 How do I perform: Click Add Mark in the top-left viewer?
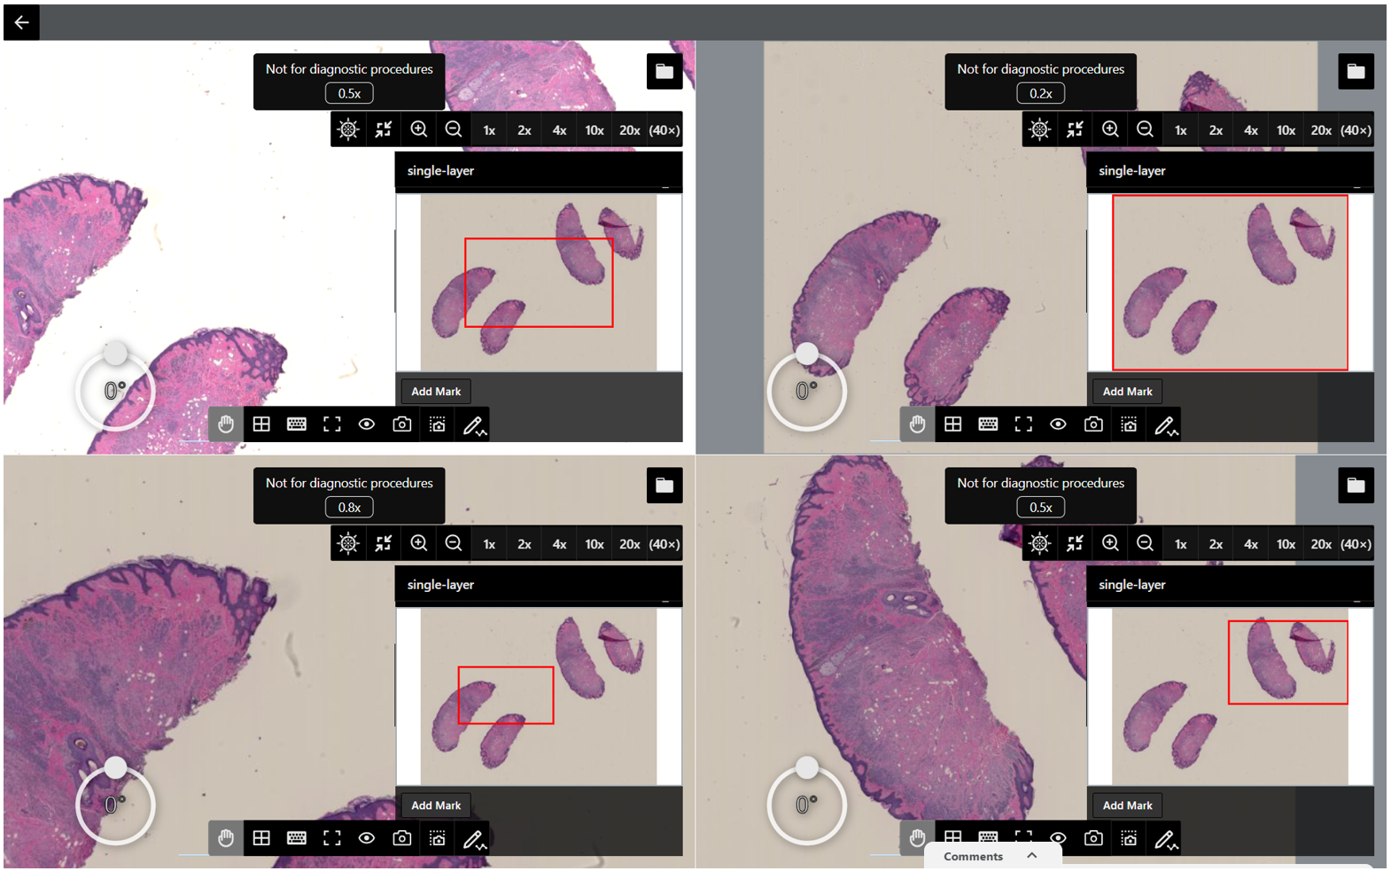coord(436,391)
